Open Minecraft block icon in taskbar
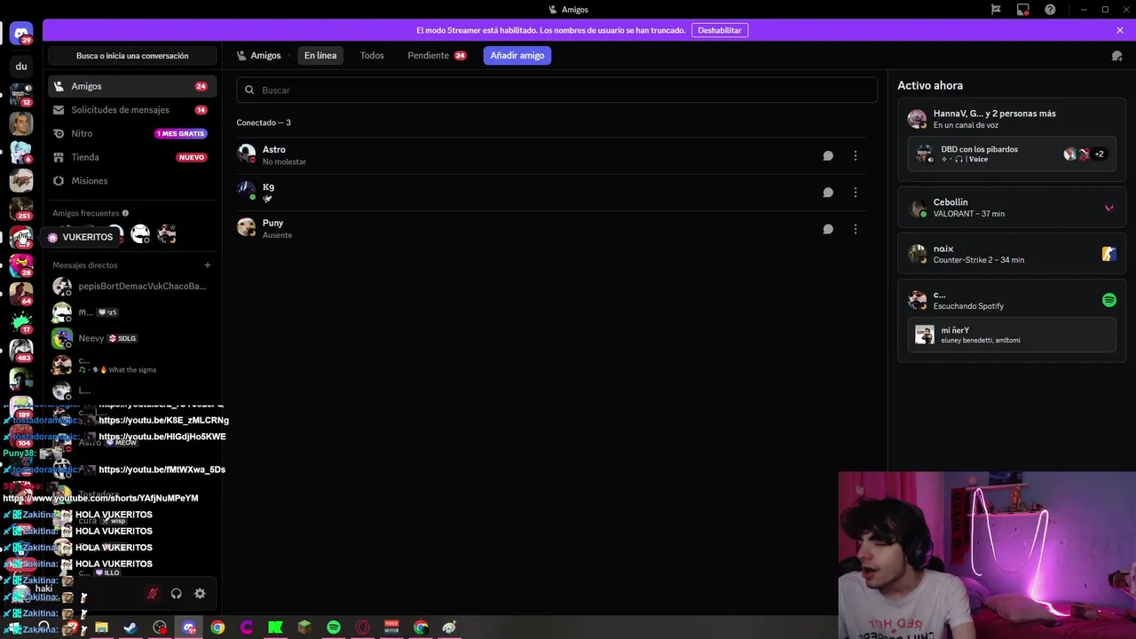The height and width of the screenshot is (639, 1136). pyautogui.click(x=304, y=627)
